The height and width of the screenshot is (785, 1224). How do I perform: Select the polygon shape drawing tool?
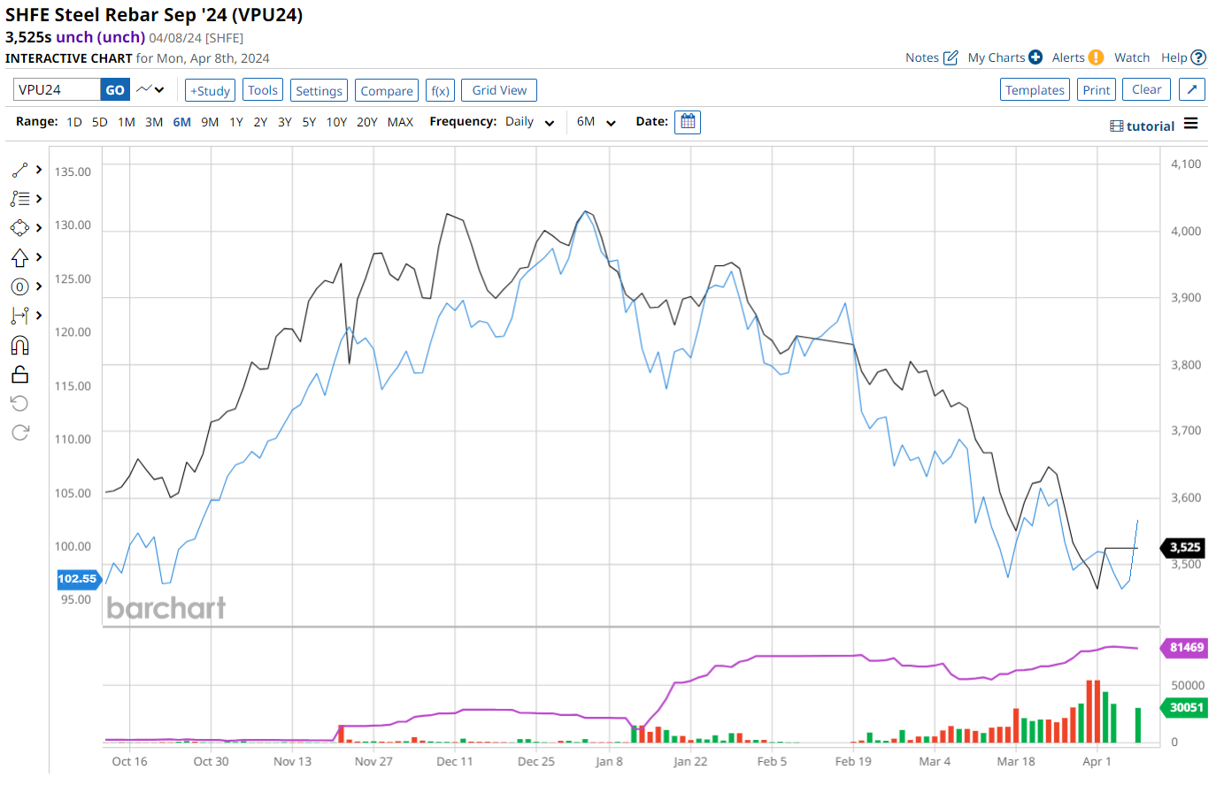coord(19,228)
